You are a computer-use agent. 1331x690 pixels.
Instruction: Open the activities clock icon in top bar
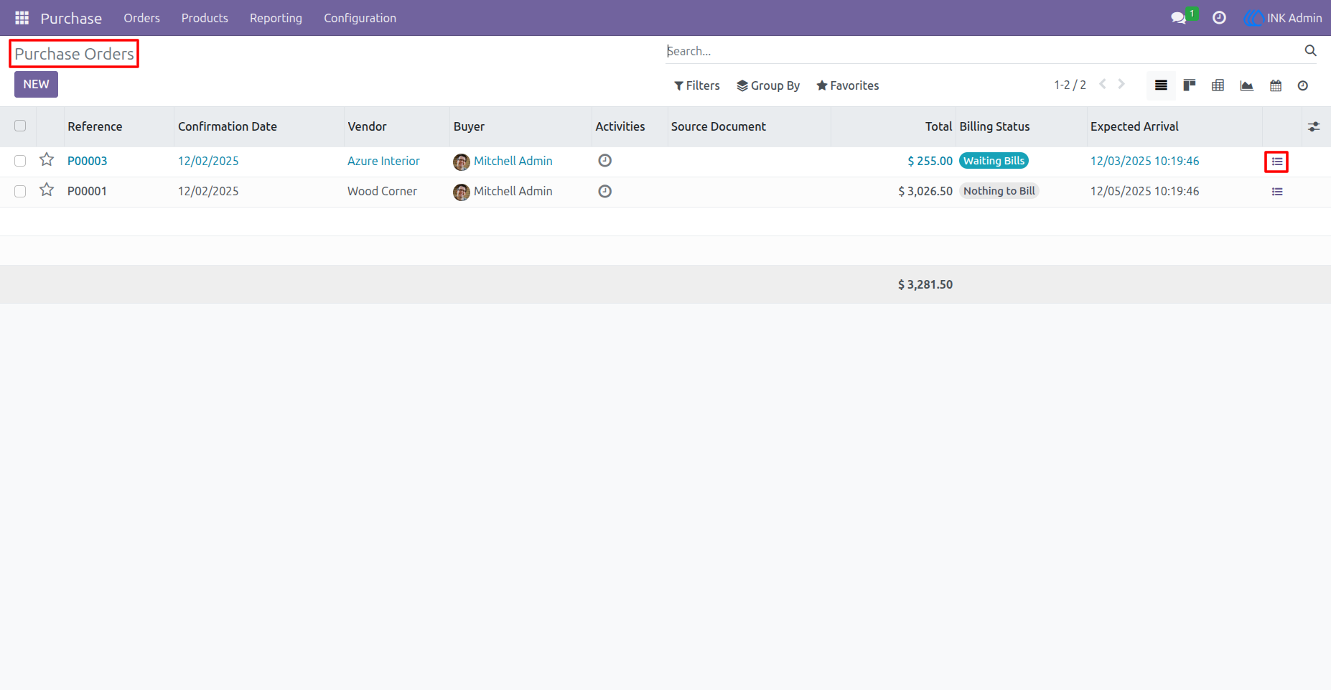(1219, 18)
